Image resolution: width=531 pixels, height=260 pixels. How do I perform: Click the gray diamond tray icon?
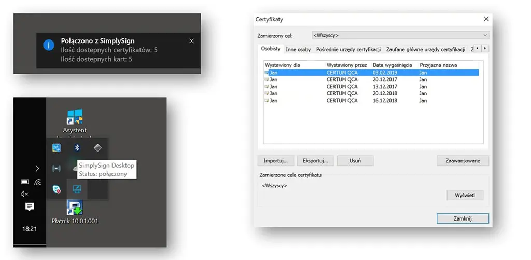pyautogui.click(x=97, y=147)
